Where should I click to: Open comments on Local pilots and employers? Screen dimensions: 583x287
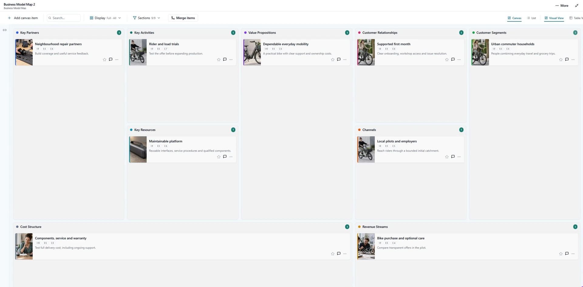[453, 157]
